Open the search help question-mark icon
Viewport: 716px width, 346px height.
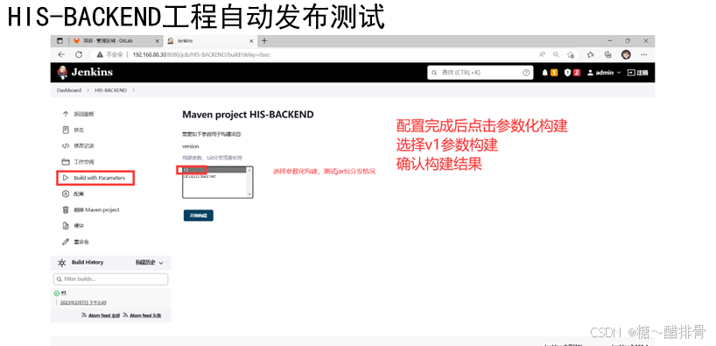tap(526, 72)
